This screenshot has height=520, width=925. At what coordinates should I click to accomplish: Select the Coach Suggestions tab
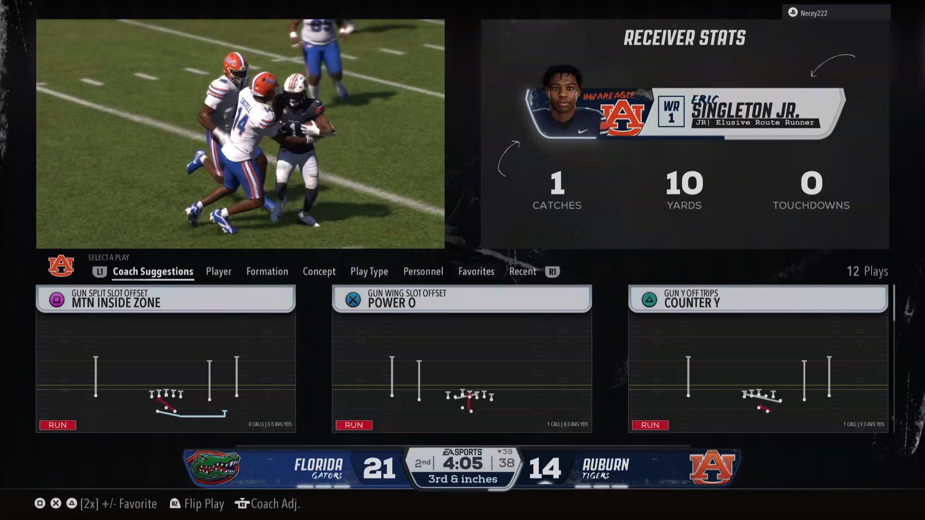pos(153,272)
